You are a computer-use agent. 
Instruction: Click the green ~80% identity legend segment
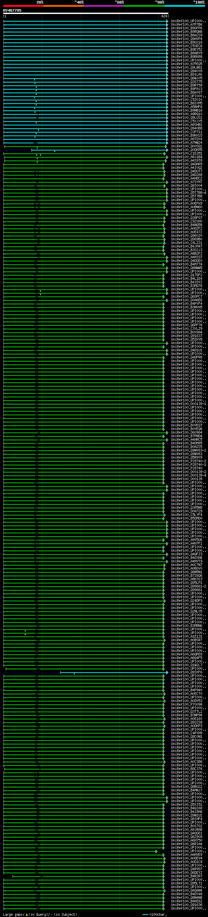[x=144, y=6]
